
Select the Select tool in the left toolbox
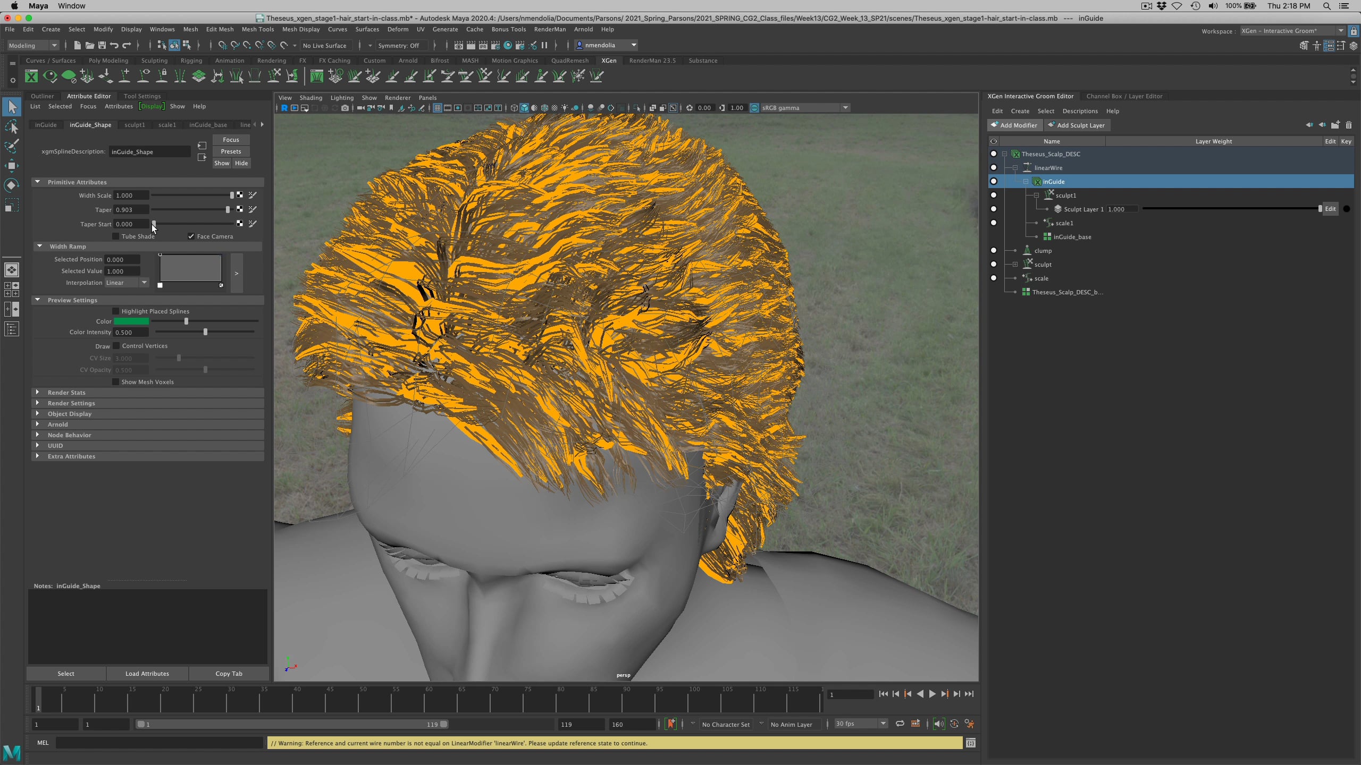[x=12, y=106]
